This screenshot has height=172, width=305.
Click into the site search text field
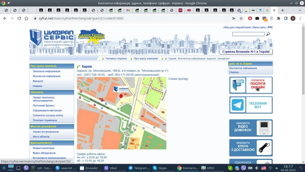coord(248,34)
